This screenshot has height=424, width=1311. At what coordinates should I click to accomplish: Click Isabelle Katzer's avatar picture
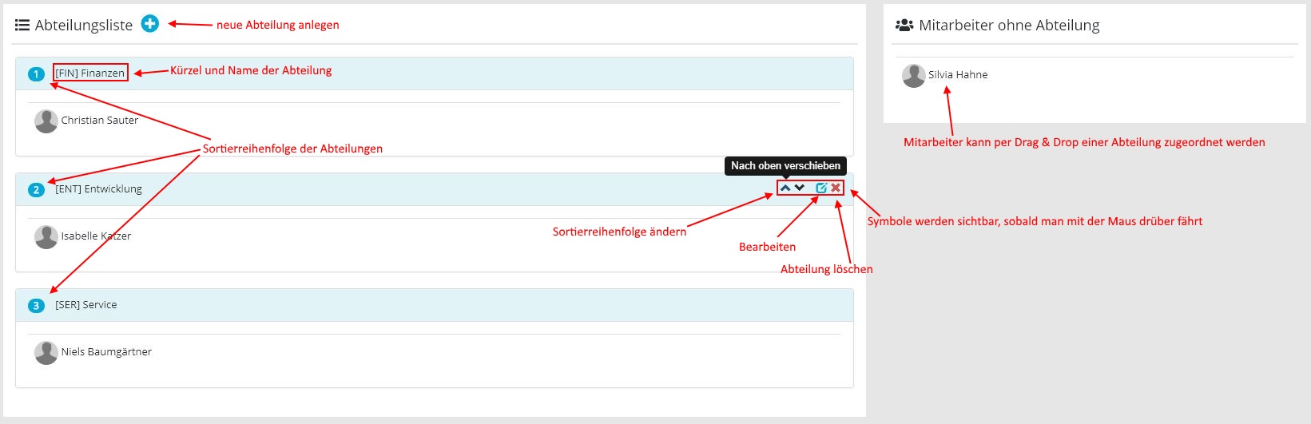point(46,236)
